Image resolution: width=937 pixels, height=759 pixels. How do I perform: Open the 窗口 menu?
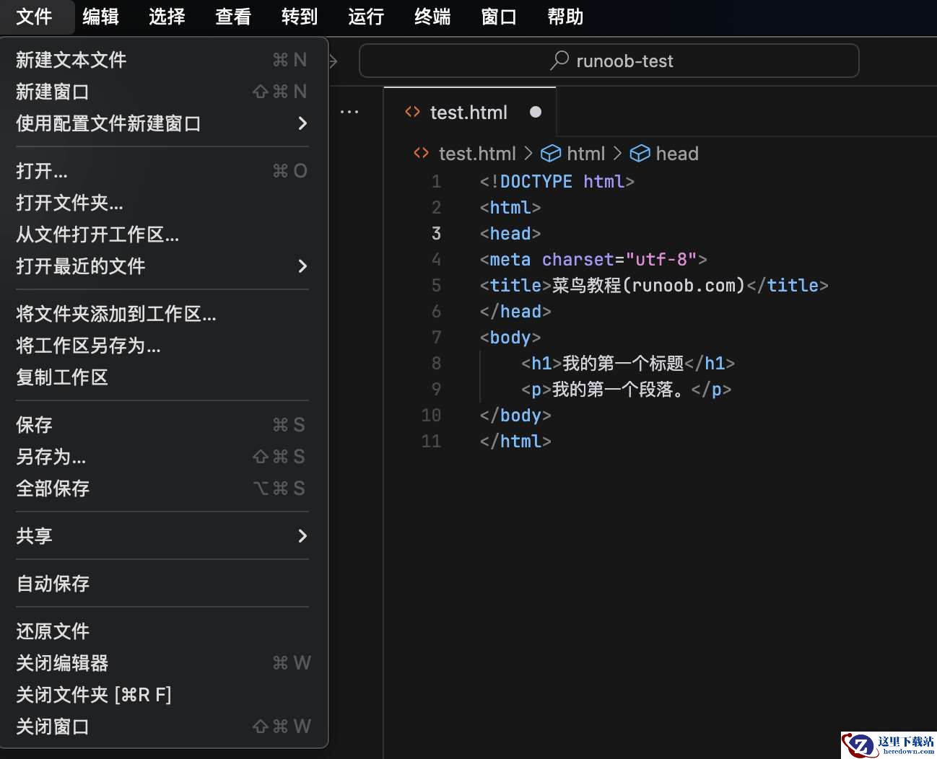[499, 17]
